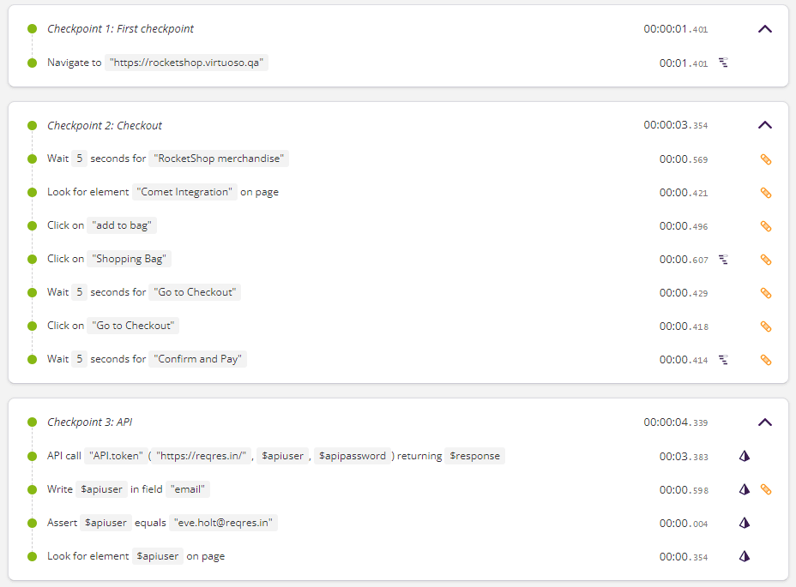
Task: Select the Checkpoint 2: Checkout title
Action: [x=105, y=125]
